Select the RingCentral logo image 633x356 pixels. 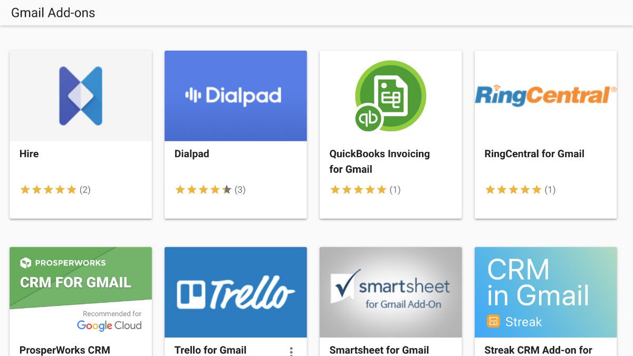point(545,95)
